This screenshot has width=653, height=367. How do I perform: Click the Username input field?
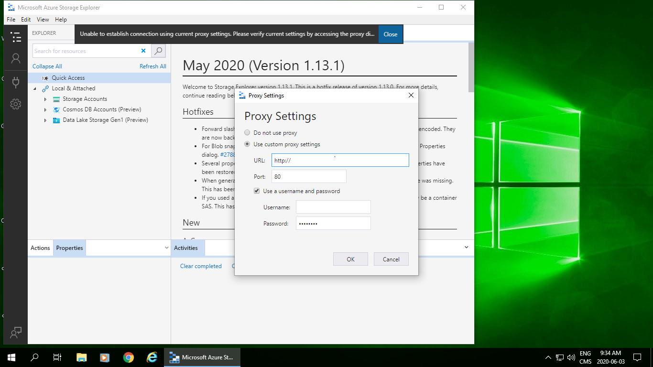point(333,207)
